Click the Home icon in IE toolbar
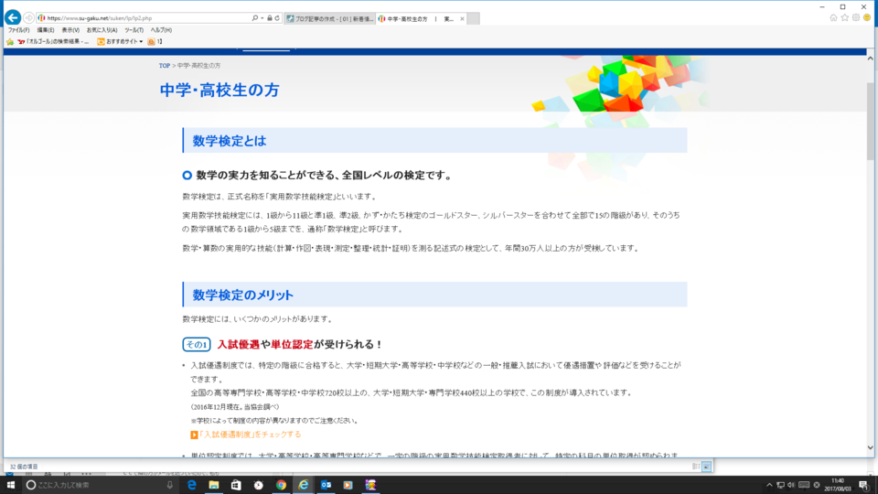Image resolution: width=878 pixels, height=494 pixels. click(x=833, y=18)
